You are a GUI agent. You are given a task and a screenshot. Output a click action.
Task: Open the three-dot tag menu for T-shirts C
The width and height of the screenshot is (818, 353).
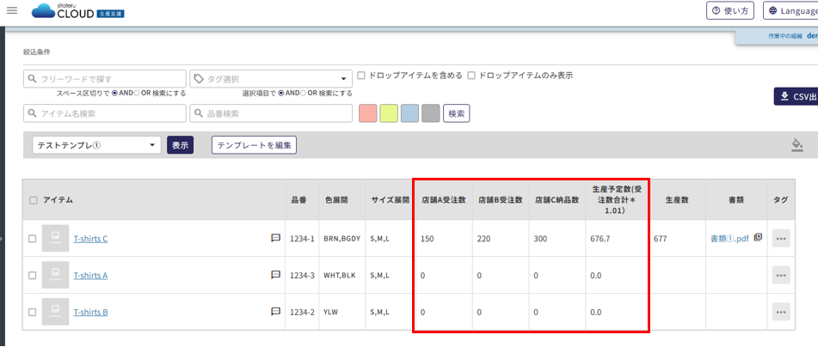point(781,239)
